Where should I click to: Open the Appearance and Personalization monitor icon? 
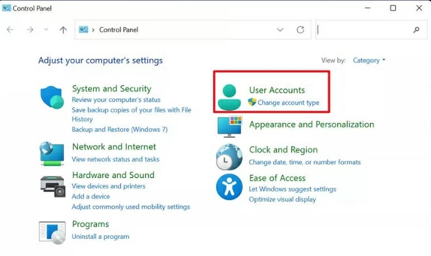[229, 126]
